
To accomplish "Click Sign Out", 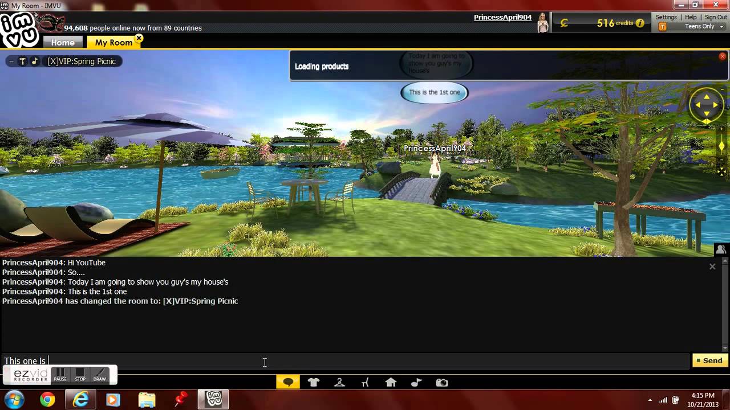I will click(x=716, y=17).
